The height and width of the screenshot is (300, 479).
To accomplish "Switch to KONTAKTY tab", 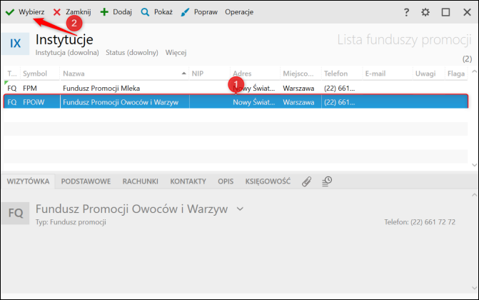I will (188, 181).
